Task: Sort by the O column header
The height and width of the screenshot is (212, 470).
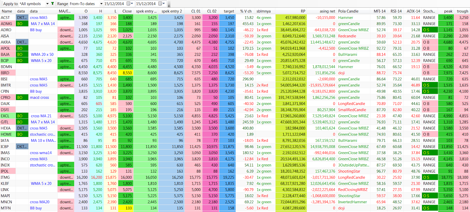Action: coord(81,11)
